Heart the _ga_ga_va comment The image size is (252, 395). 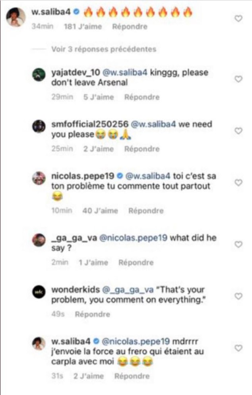click(238, 244)
